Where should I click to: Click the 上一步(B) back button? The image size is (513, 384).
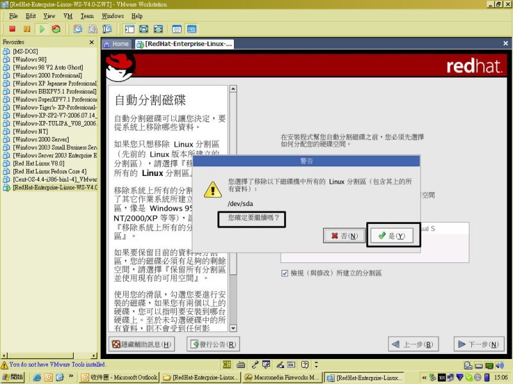413,344
